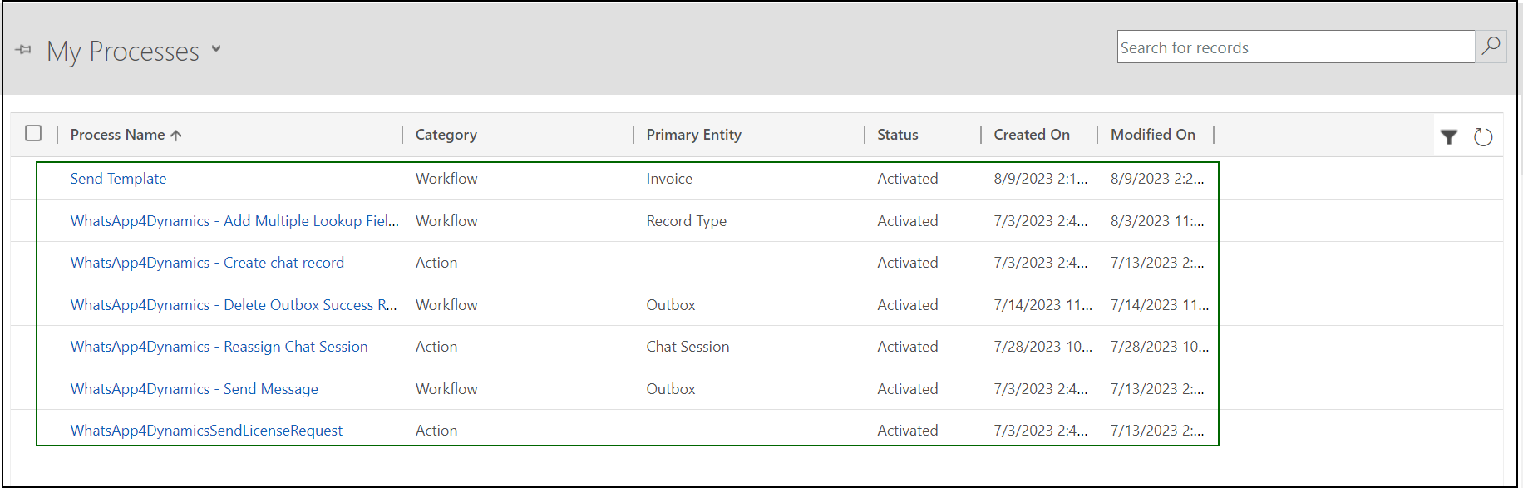Viewport: 1523px width, 488px height.
Task: Click created date 7/28/2023 10...
Action: [1043, 347]
